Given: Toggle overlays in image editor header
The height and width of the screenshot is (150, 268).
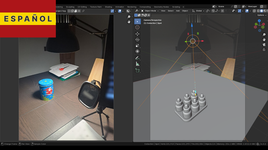Looking at the screenshot, I should [120, 11].
